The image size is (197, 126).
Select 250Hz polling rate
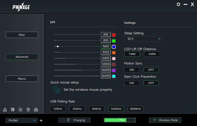(x=77, y=109)
